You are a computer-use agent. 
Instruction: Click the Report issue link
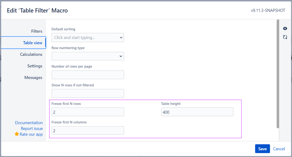coord(32,128)
